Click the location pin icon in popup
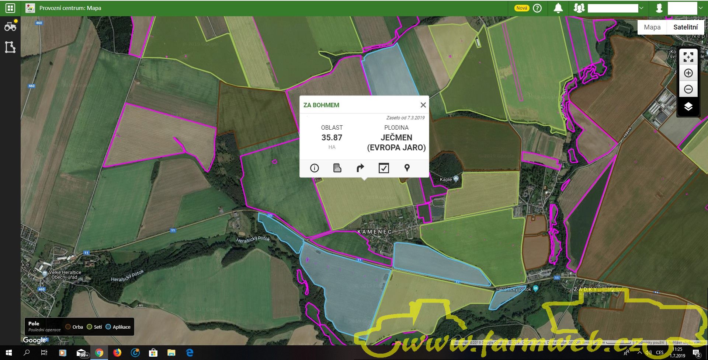Screen dimensions: 708x360 [x=407, y=168]
